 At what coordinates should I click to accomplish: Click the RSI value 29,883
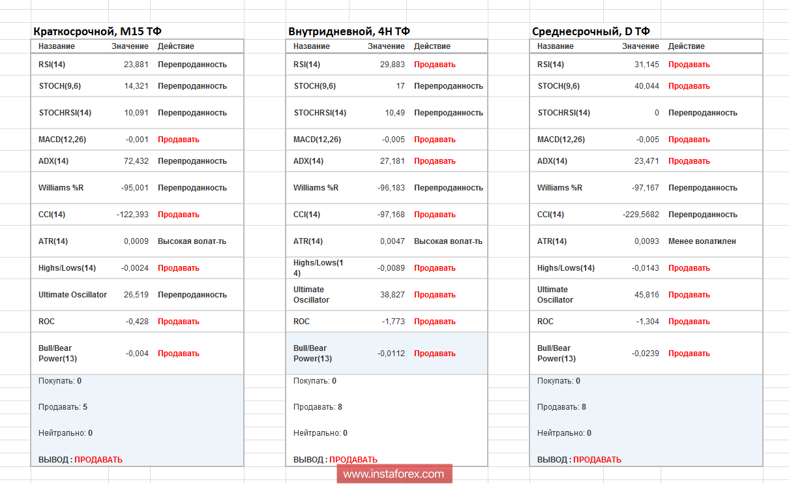tap(393, 65)
